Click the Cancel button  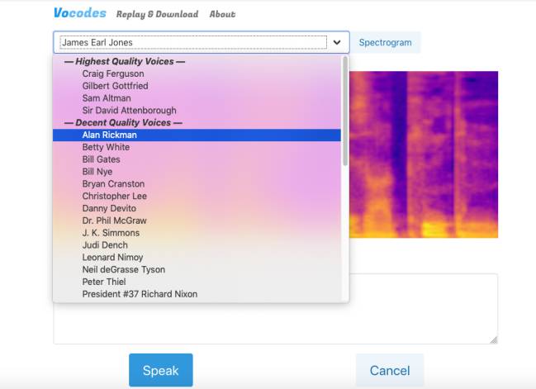390,371
